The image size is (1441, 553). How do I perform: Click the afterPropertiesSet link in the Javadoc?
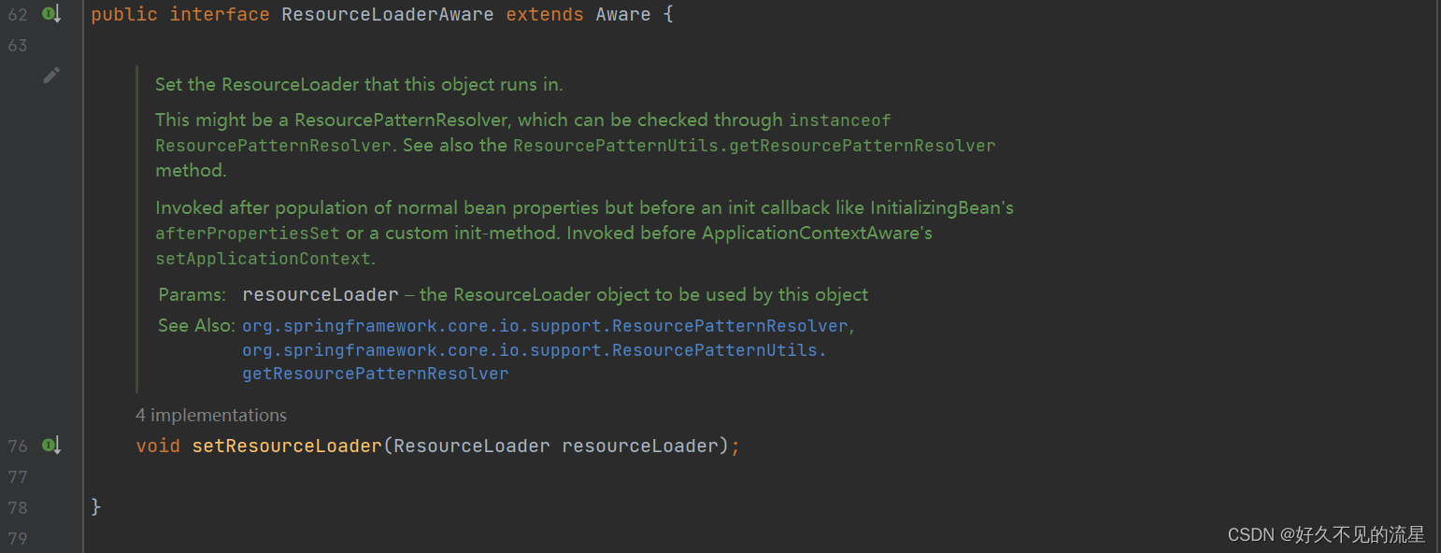pyautogui.click(x=247, y=233)
